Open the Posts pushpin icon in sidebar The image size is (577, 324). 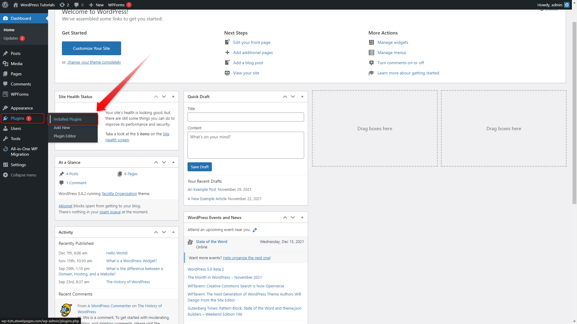tap(5, 53)
